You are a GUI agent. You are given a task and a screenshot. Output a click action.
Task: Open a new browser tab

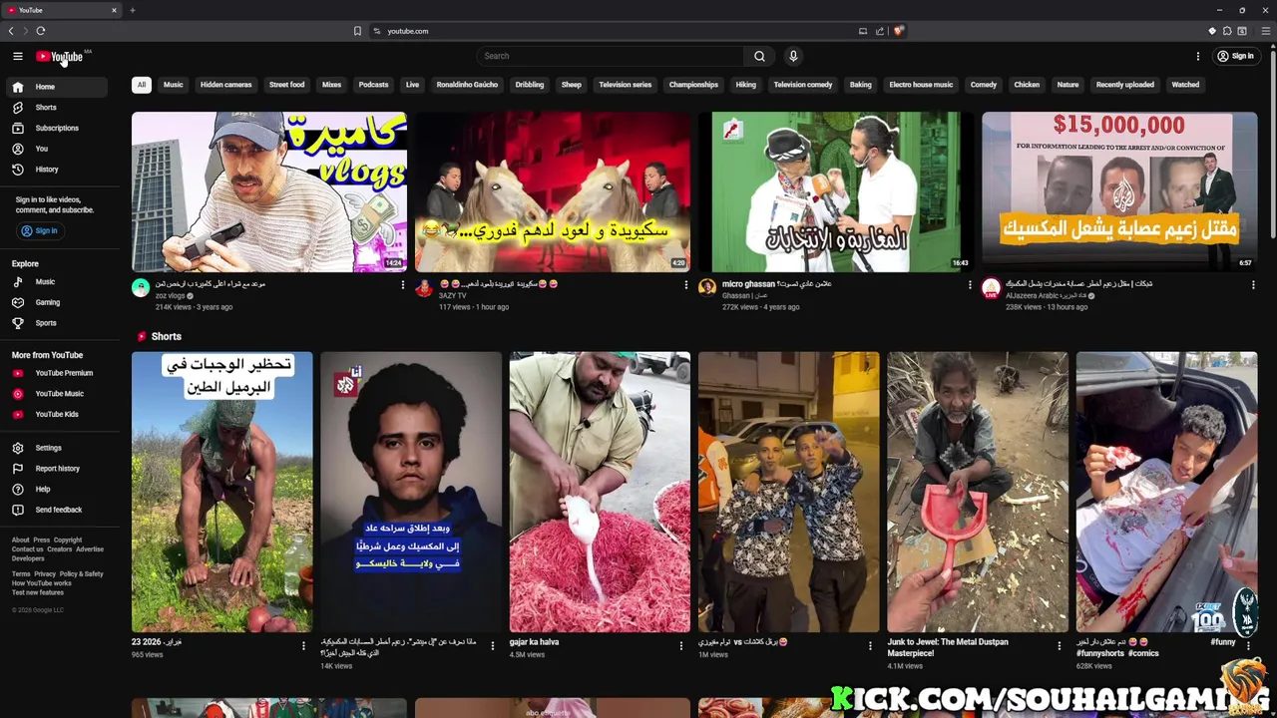133,10
